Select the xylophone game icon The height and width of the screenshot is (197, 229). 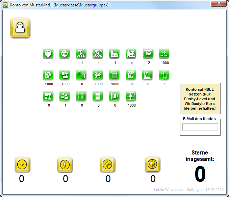coord(114,96)
